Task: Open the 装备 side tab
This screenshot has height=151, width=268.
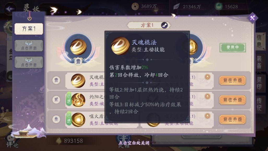Action: [x=259, y=62]
